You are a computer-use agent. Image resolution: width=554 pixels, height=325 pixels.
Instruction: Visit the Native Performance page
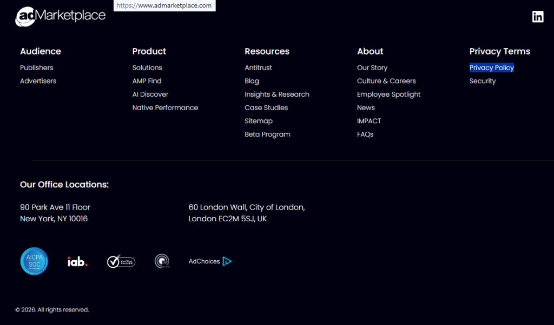165,107
